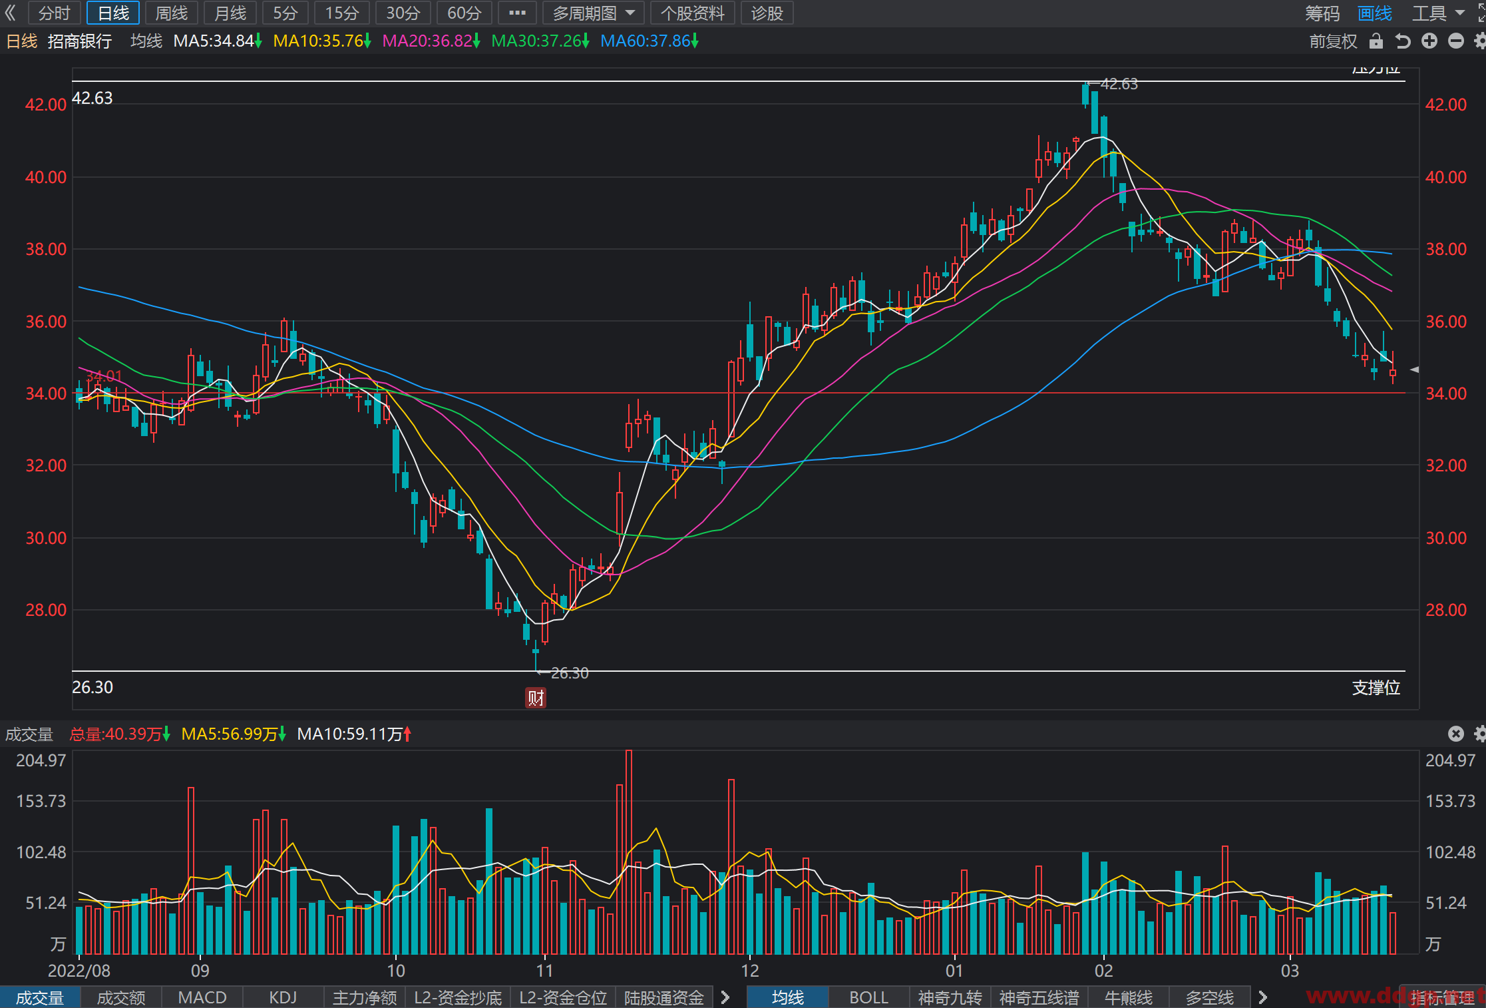Toggle the 画线 drawing mode
The image size is (1486, 1008).
1375,13
